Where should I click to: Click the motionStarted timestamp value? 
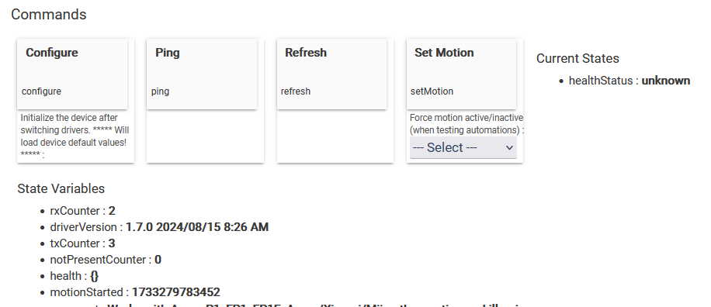pos(176,292)
